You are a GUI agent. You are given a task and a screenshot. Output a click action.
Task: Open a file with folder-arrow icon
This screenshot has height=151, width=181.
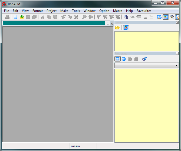pos(22,17)
